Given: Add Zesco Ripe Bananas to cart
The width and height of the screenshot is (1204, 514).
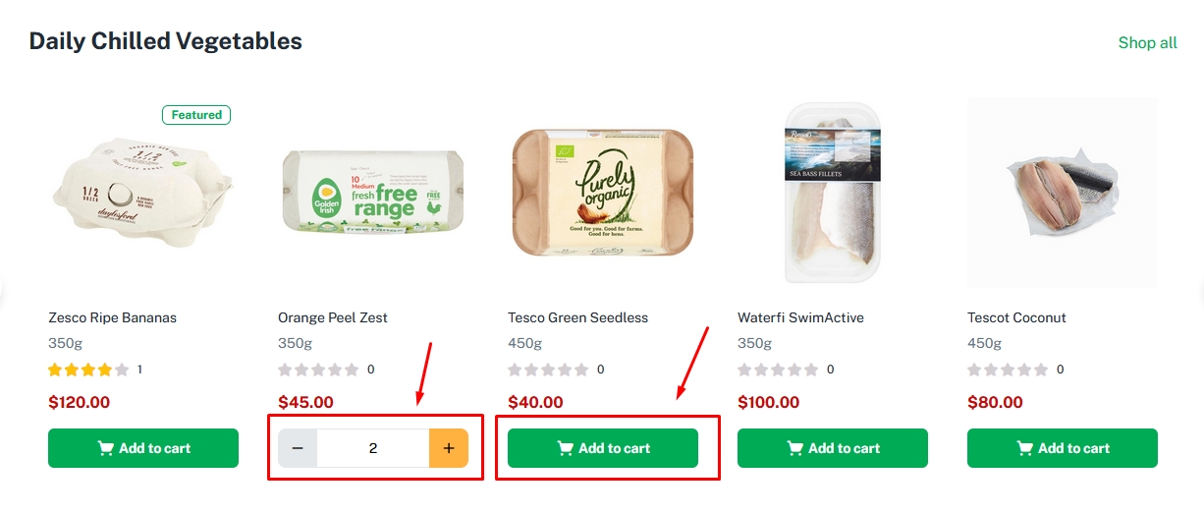Looking at the screenshot, I should point(143,448).
